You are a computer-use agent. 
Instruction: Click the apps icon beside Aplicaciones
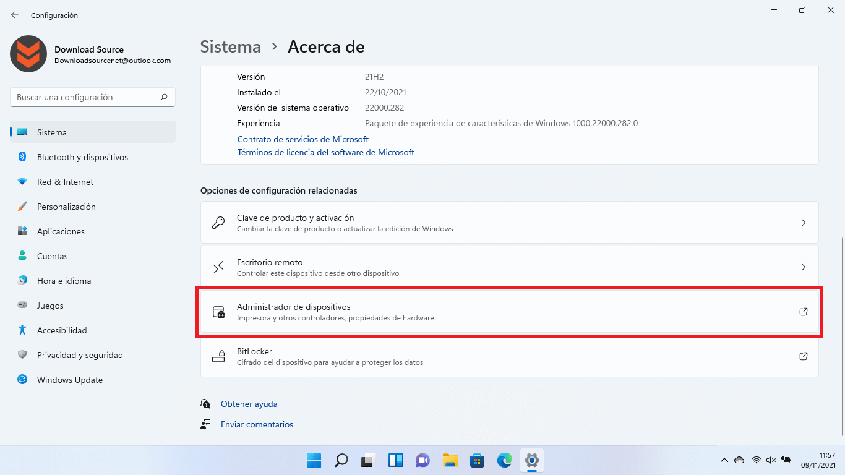[22, 231]
